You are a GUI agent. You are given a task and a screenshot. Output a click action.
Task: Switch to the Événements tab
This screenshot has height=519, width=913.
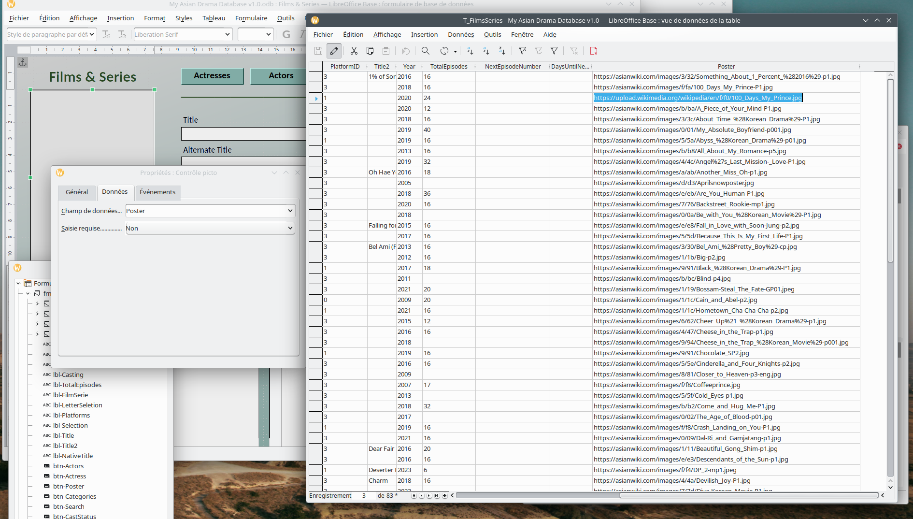tap(157, 192)
